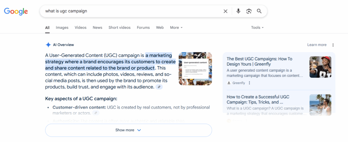Open "The Best UGC Campaigns" Greenfly article
The height and width of the screenshot is (142, 348).
coord(259,62)
